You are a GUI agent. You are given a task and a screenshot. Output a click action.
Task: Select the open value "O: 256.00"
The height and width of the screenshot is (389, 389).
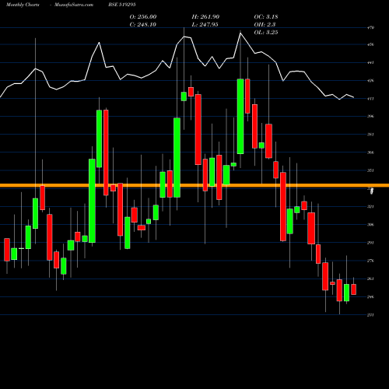(x=143, y=17)
